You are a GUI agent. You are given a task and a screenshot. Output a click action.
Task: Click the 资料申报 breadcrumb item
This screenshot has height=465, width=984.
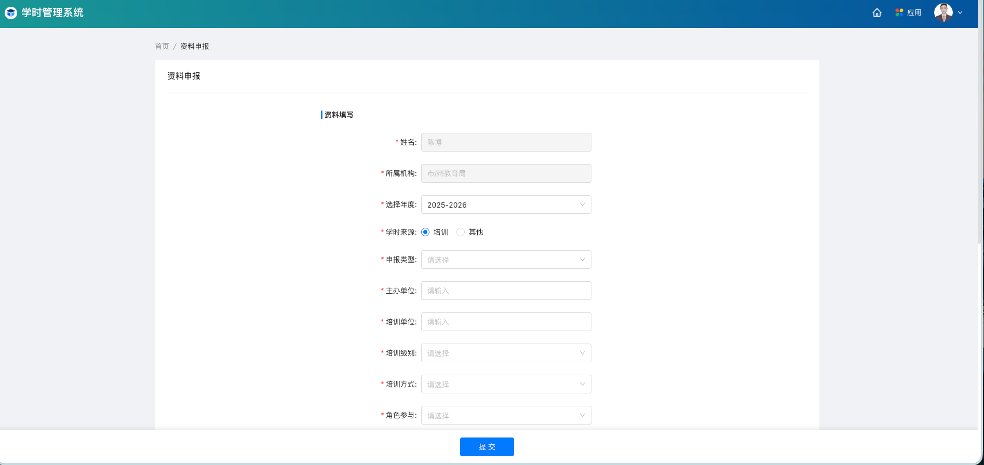tap(195, 46)
